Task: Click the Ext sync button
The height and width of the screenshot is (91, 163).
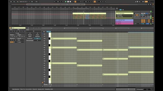Action: tap(14, 2)
